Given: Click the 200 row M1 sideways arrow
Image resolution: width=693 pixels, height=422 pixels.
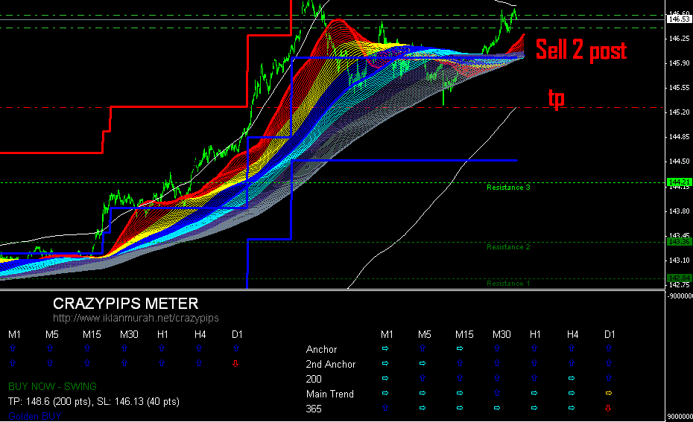Looking at the screenshot, I should point(385,378).
